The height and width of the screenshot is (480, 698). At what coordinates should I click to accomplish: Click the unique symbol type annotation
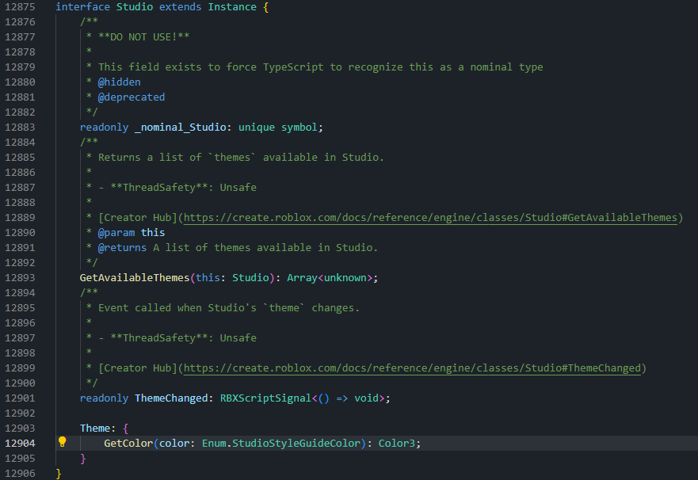coord(278,128)
